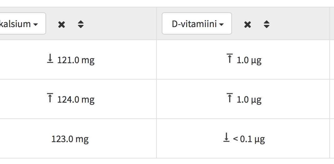Viewport: 334px width, 164px height.
Task: Click the caret arrow next to kalsium label
Action: point(36,25)
